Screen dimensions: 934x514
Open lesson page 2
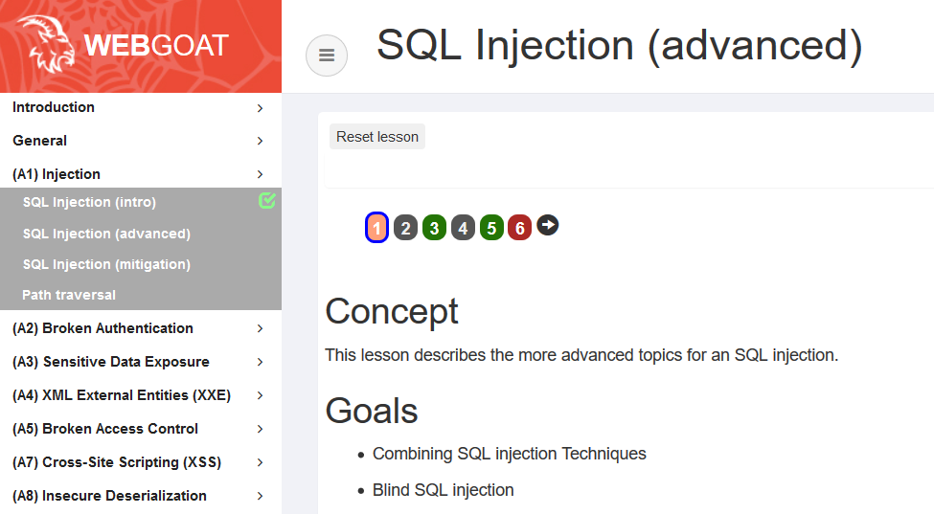406,228
